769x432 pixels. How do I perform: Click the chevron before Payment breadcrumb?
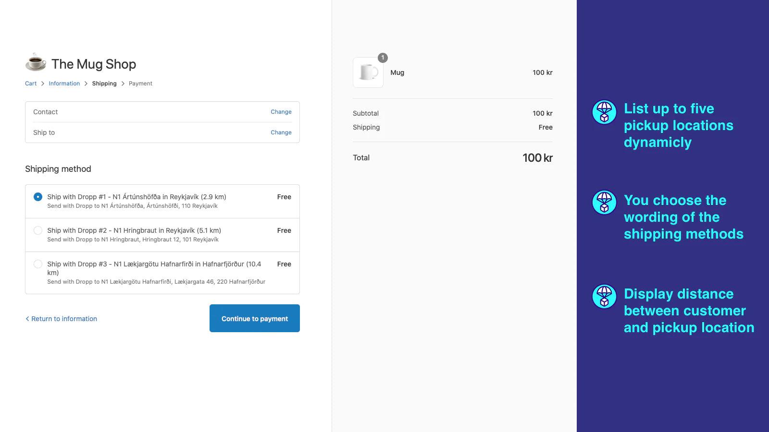coord(123,84)
